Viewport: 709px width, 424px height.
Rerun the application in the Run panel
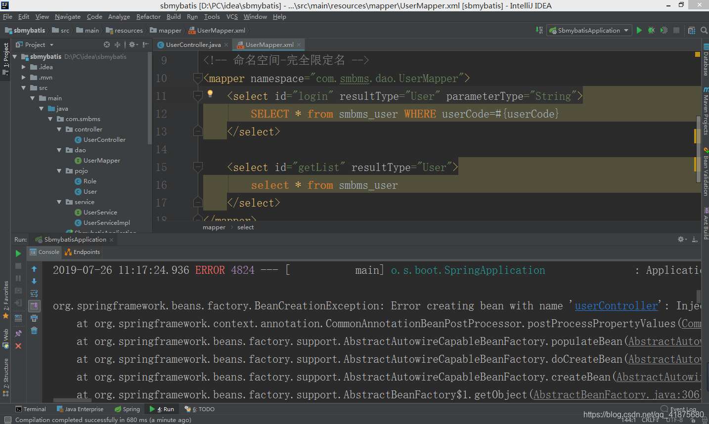click(18, 254)
